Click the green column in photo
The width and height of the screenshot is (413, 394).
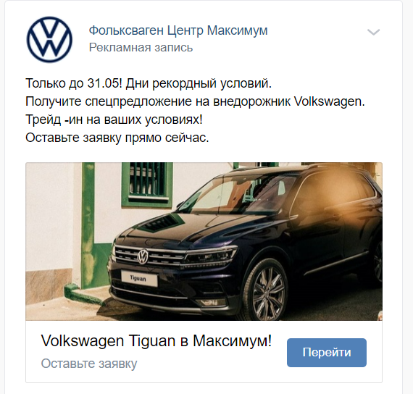click(88, 225)
